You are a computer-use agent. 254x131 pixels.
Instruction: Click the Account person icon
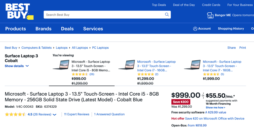tap(195, 29)
